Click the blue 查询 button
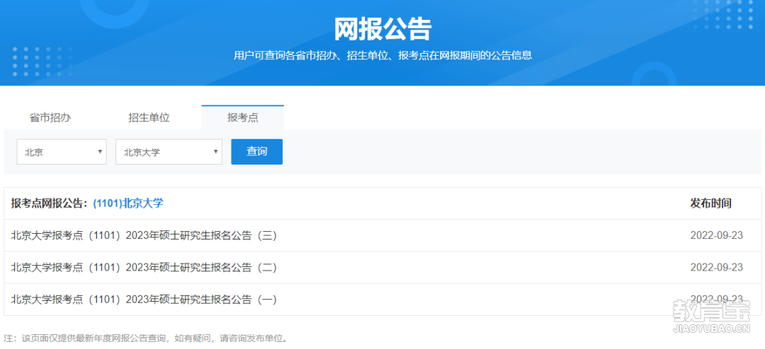The height and width of the screenshot is (349, 765). pyautogui.click(x=256, y=152)
